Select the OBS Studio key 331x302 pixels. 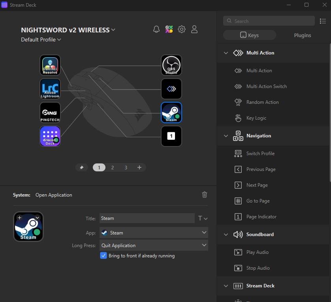[171, 65]
